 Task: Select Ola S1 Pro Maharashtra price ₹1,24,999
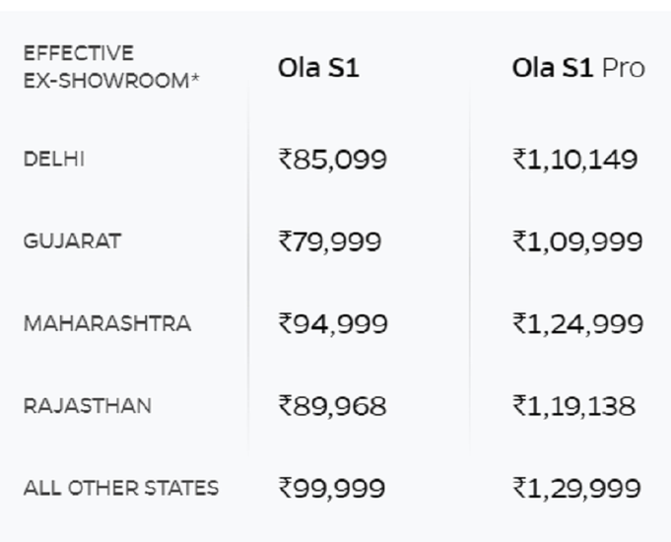(577, 323)
